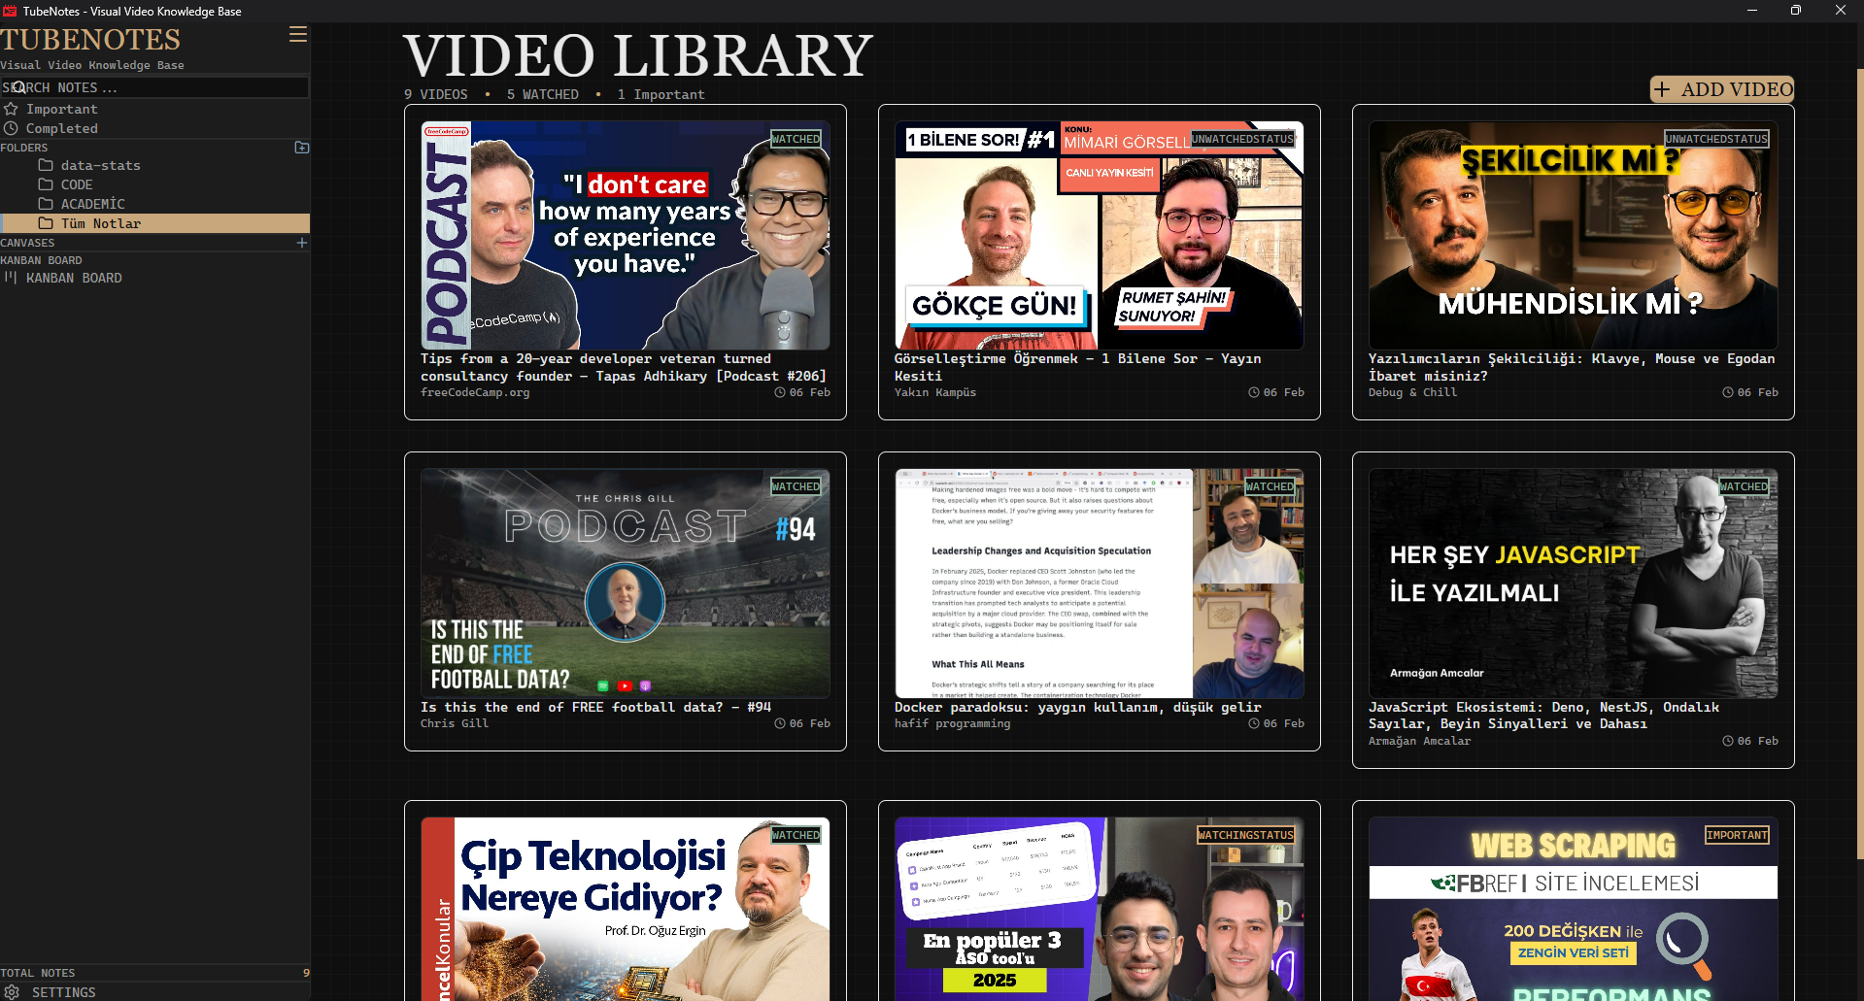
Task: Click the folder icon beside CODE
Action: 46,184
